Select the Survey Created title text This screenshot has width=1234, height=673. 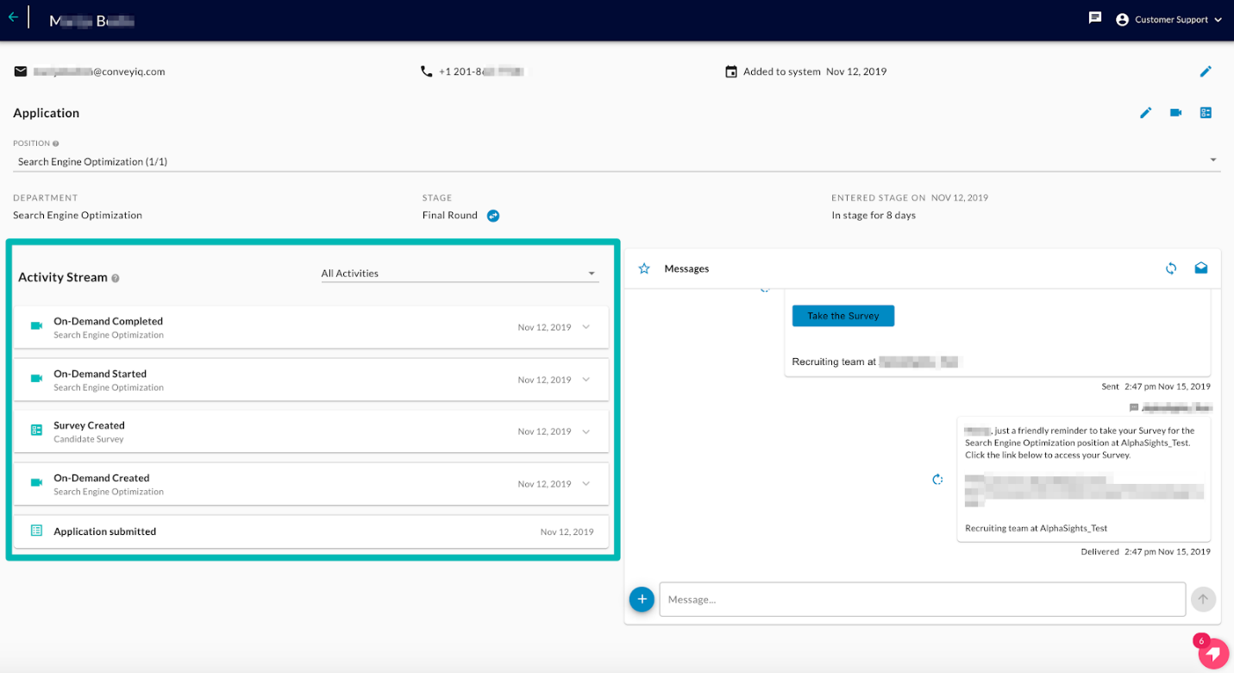[x=90, y=425]
